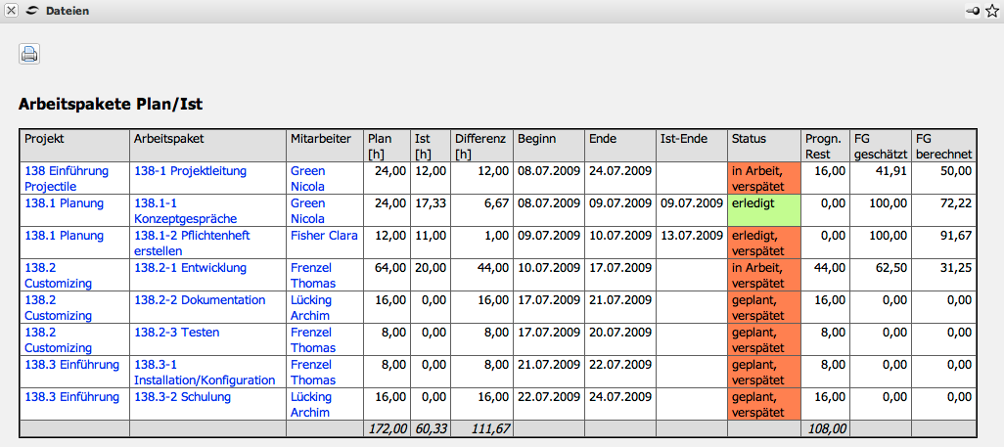Click the 'Dateien' title text

click(x=68, y=11)
